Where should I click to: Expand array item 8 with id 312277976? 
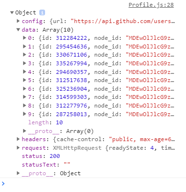click(24, 106)
